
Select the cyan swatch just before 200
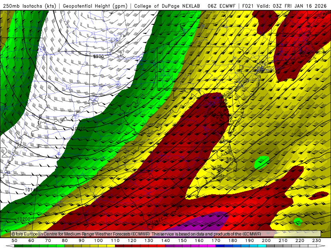(262, 246)
